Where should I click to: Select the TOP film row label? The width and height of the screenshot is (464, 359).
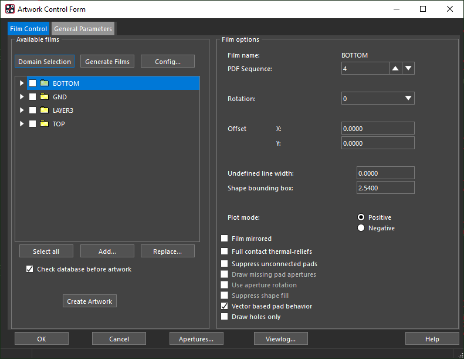point(59,124)
